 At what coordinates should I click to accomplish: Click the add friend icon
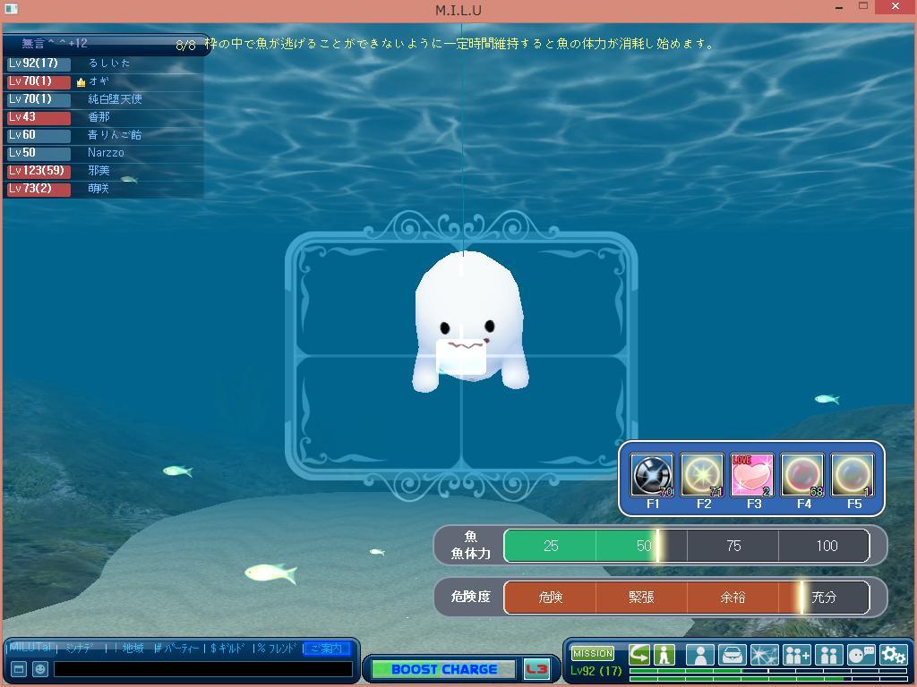(796, 655)
